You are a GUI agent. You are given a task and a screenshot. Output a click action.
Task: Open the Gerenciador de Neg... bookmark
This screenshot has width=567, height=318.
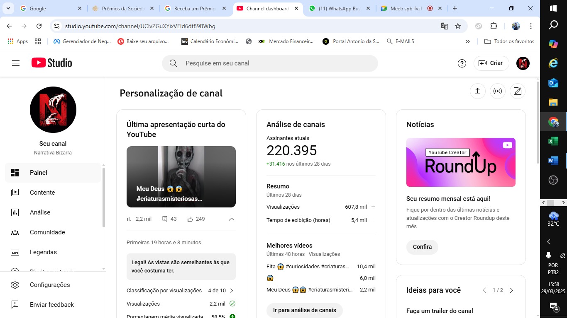(82, 41)
